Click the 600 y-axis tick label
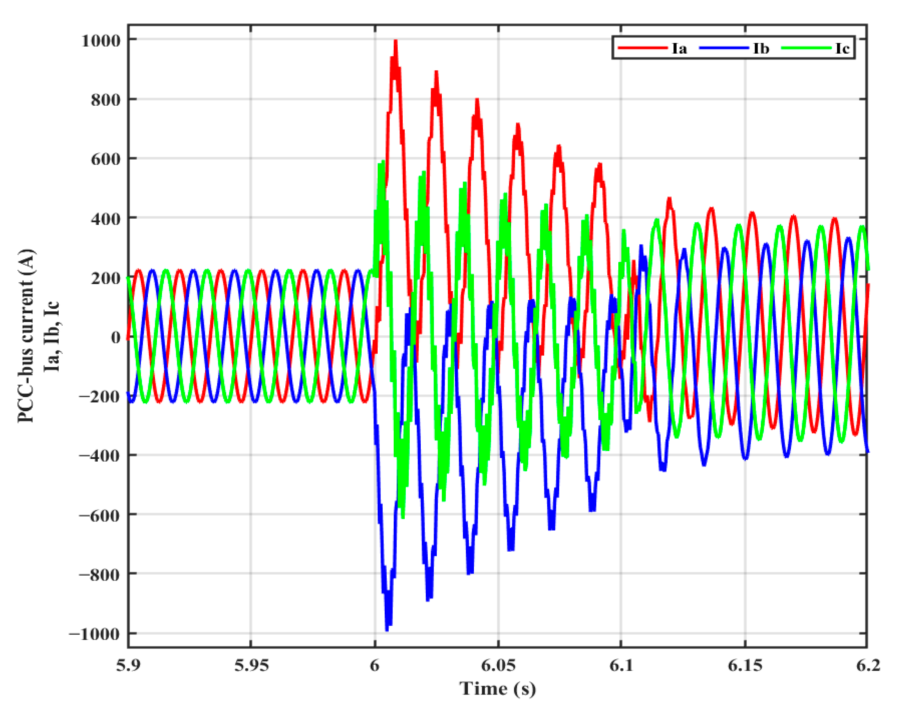The image size is (904, 714). [105, 159]
